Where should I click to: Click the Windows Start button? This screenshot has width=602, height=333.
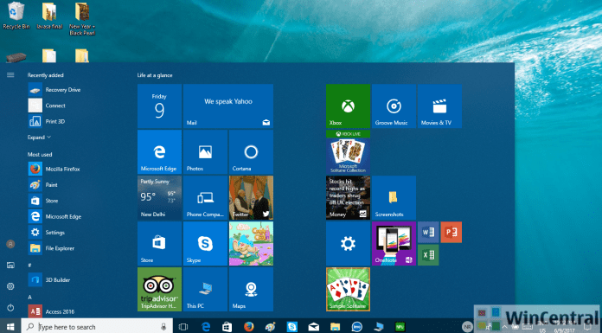(x=10, y=326)
